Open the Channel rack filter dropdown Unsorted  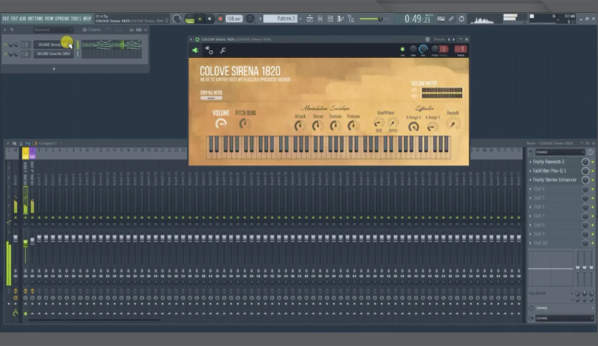coord(53,30)
